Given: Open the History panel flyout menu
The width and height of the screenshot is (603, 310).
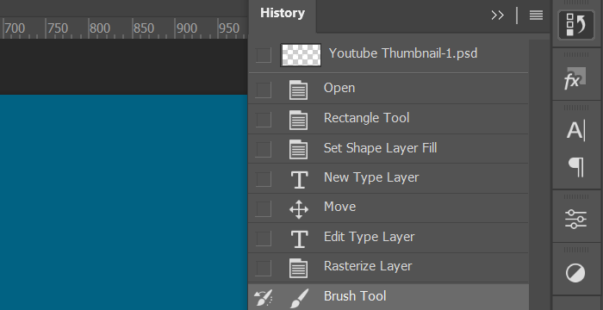Looking at the screenshot, I should pos(536,15).
